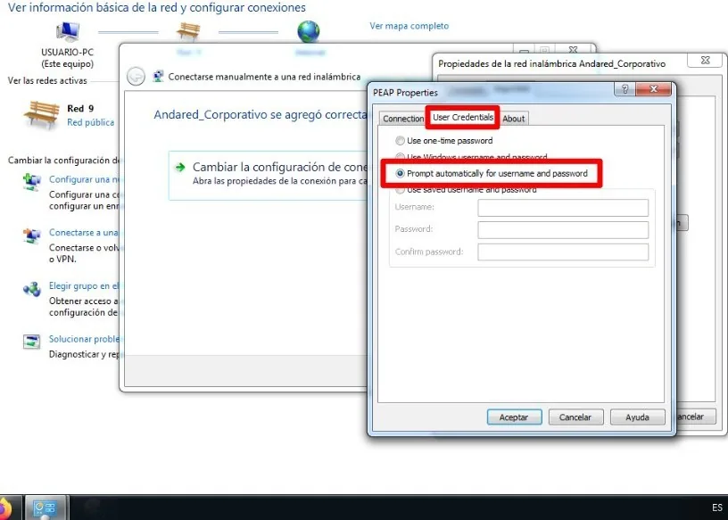Open Configurar una nueva conexión link
The width and height of the screenshot is (728, 520).
(84, 179)
